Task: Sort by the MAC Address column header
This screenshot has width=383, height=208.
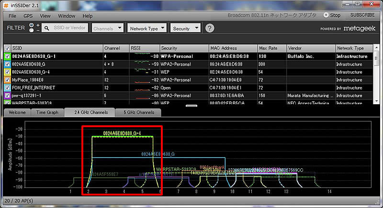Action: coord(233,48)
